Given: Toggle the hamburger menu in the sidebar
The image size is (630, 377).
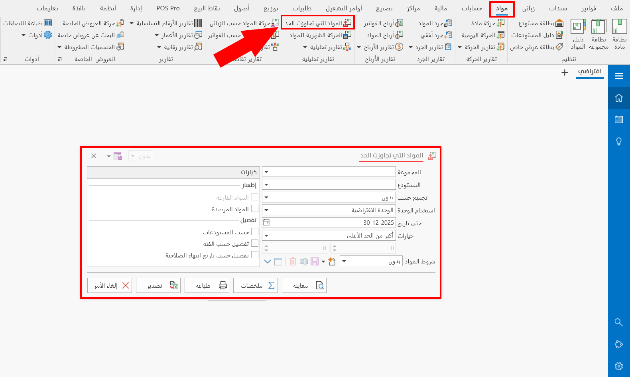Looking at the screenshot, I should (619, 76).
